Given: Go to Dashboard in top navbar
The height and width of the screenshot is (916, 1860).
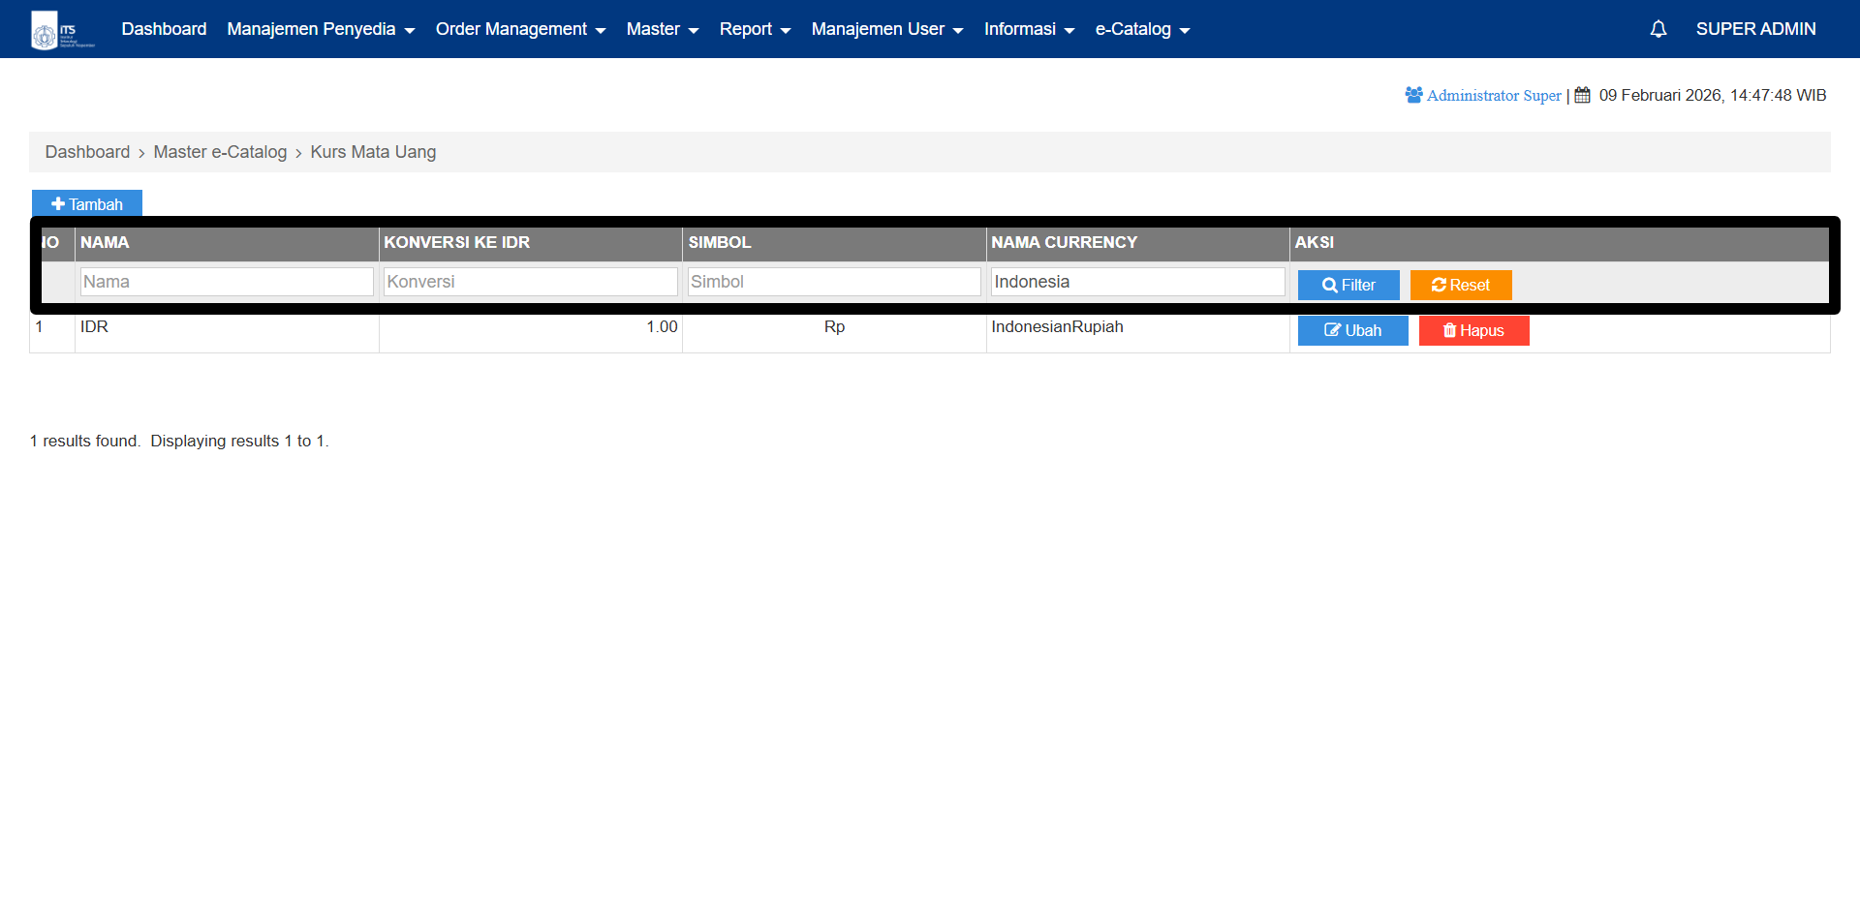Looking at the screenshot, I should (164, 29).
